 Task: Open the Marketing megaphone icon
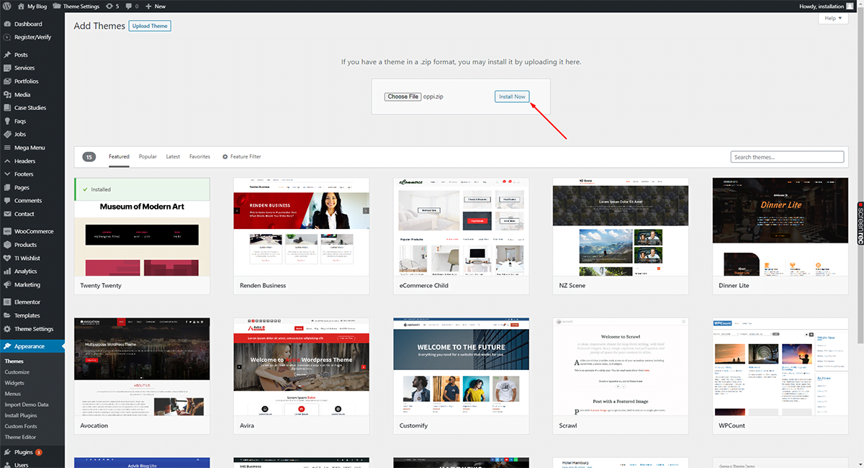(x=7, y=284)
